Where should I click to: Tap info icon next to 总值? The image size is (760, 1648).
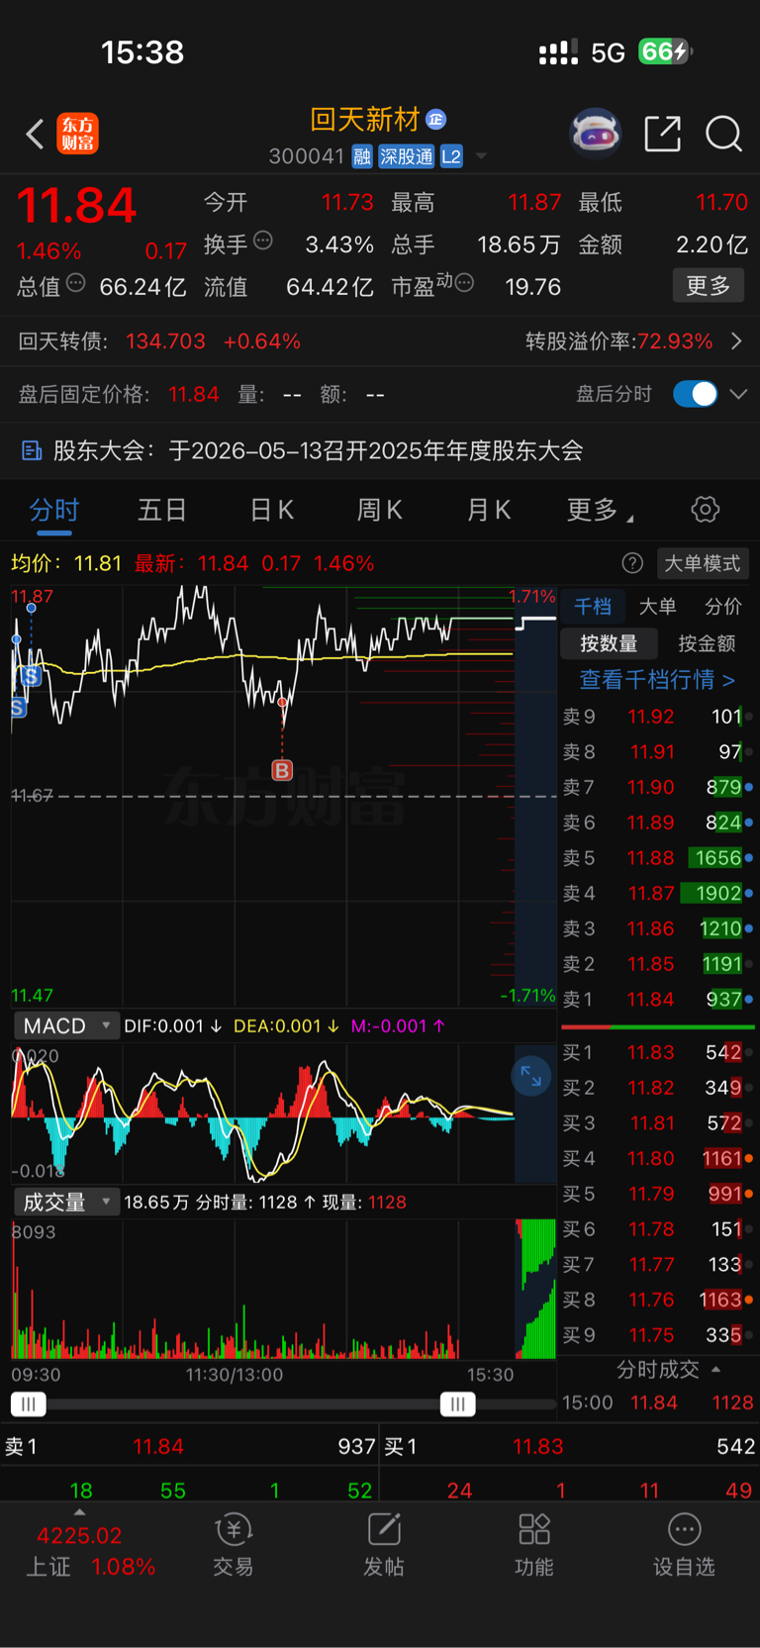pyautogui.click(x=75, y=284)
